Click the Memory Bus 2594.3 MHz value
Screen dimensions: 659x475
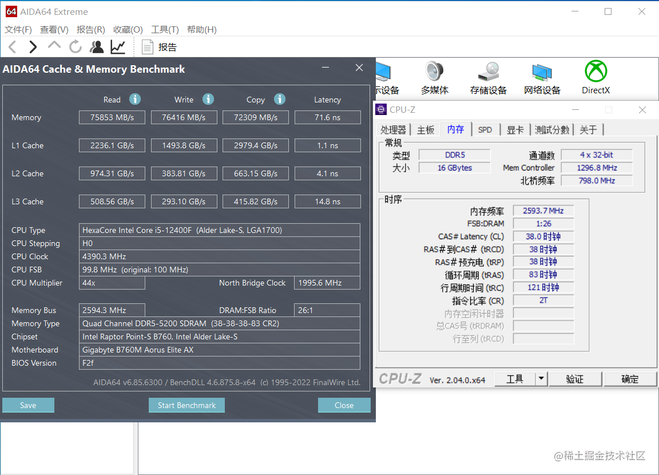[112, 310]
